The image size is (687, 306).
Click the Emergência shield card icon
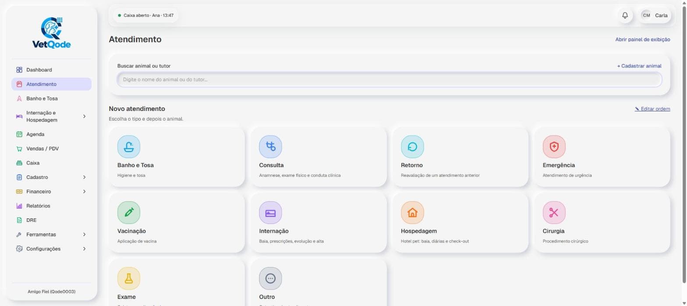554,146
